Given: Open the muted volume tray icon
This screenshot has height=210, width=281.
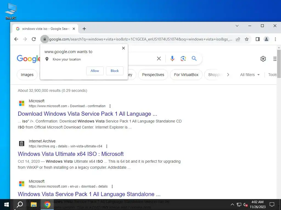Looking at the screenshot, I should pos(245,205).
